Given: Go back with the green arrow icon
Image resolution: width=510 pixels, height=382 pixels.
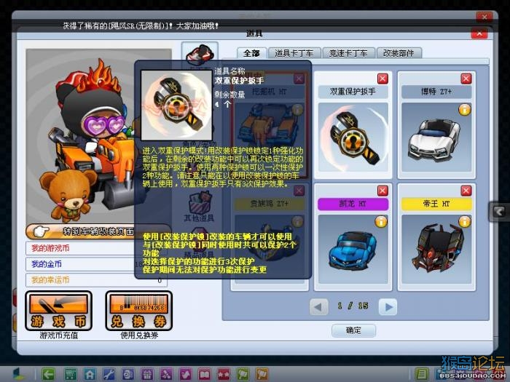Looking at the screenshot, I should point(48,375).
